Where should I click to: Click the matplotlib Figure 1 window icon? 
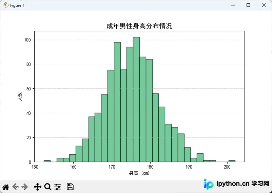click(5, 5)
